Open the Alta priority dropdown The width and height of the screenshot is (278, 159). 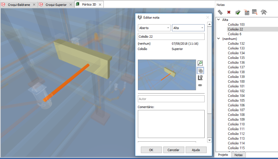(188, 28)
